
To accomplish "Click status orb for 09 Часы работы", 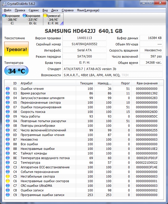I will pos(8,116).
